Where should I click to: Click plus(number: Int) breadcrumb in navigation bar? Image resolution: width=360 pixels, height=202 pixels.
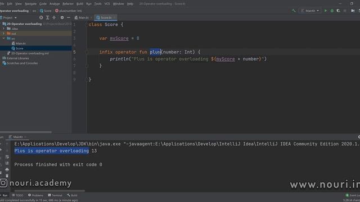coord(69,11)
